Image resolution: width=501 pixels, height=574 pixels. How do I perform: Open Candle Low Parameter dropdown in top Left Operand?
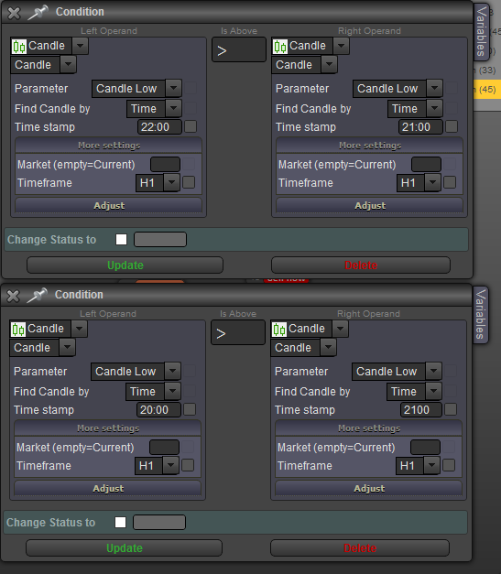[x=174, y=88]
